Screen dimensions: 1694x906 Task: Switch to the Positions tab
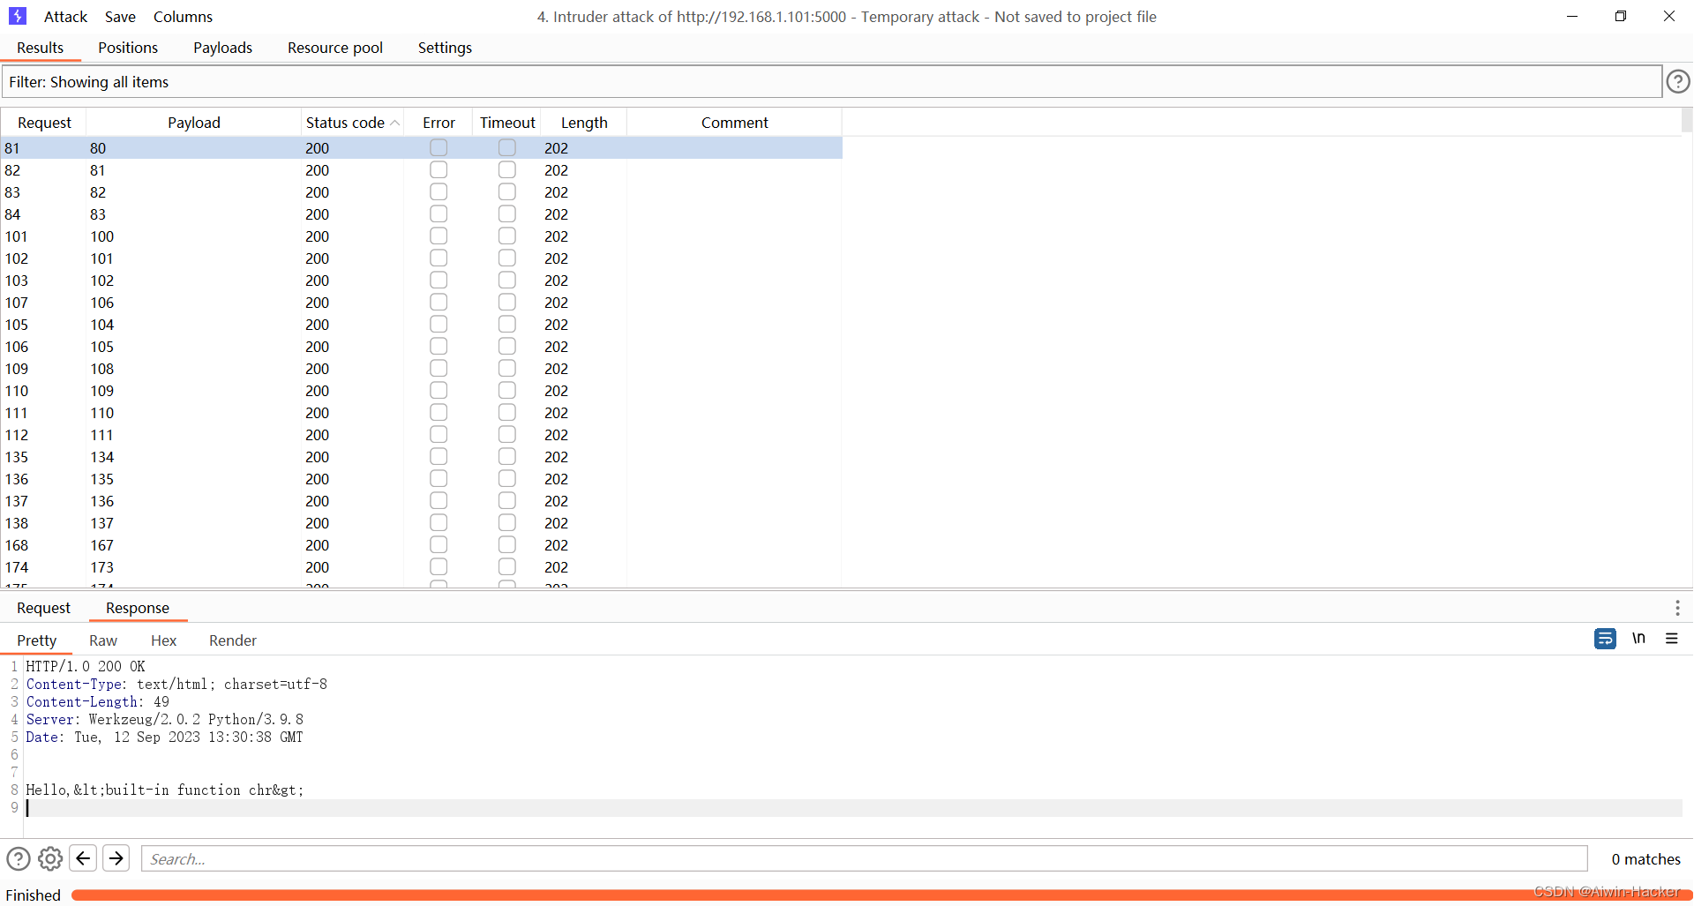(128, 48)
